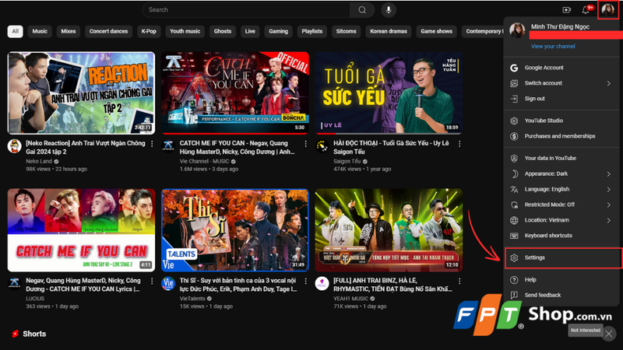Click the Sign out arrow icon
Image resolution: width=623 pixels, height=350 pixels.
[514, 99]
